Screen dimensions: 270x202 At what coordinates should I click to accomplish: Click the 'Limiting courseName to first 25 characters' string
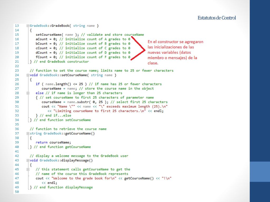click(x=100, y=111)
